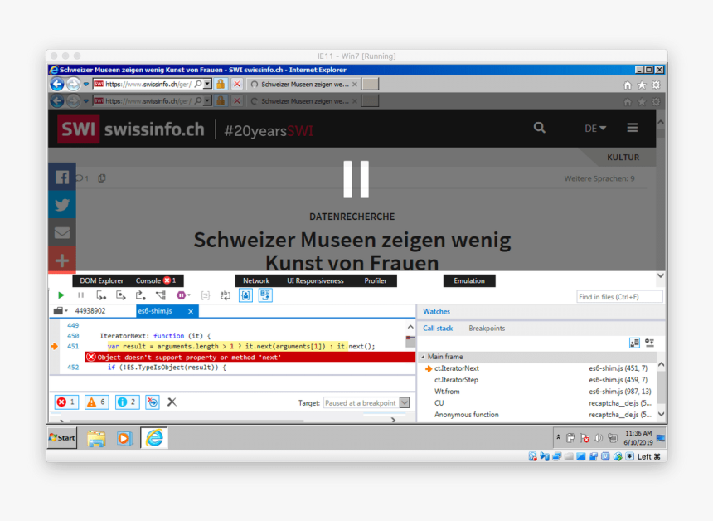Click the Step over icon
Viewport: 713px width, 521px height.
(120, 295)
